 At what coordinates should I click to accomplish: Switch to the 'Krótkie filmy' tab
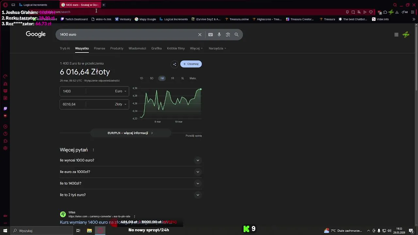point(176,48)
